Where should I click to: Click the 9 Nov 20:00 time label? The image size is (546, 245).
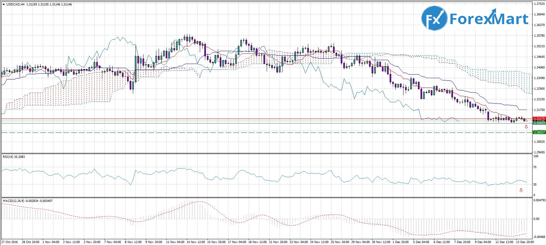tap(154, 242)
